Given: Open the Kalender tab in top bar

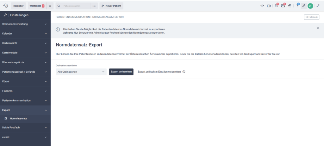Looking at the screenshot, I should [x=19, y=6].
